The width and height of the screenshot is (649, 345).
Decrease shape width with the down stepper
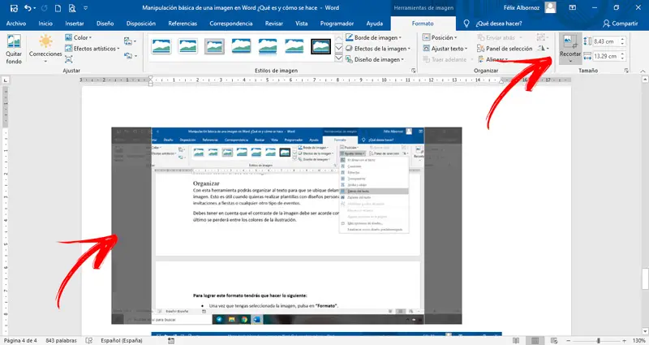point(622,58)
